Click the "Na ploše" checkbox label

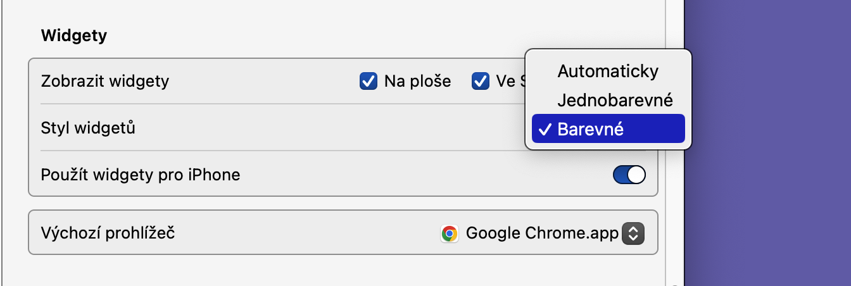click(x=417, y=81)
